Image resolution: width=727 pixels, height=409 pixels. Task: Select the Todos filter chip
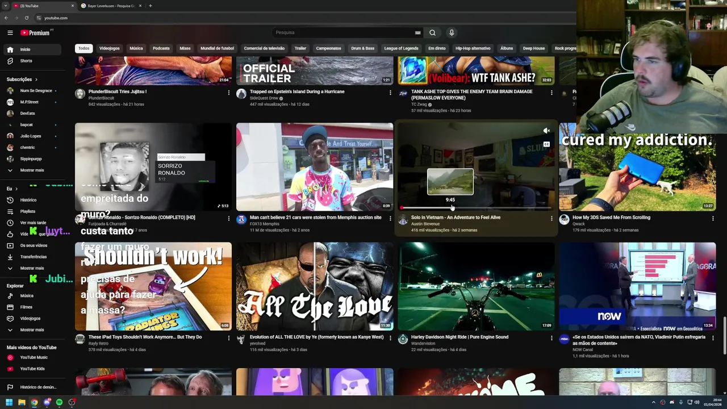(83, 48)
